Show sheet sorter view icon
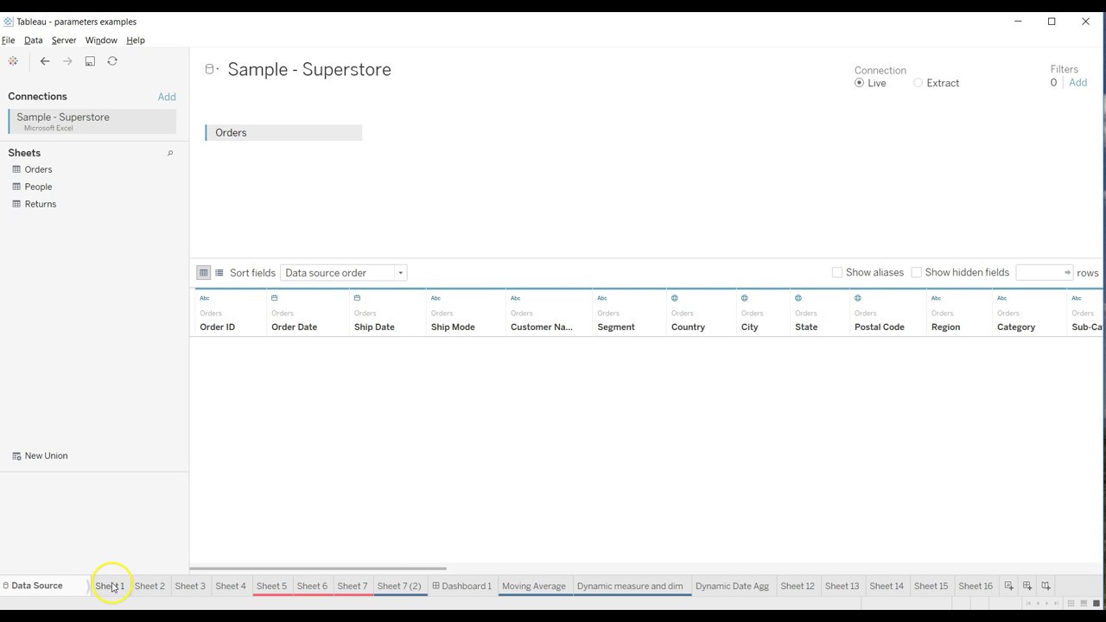The image size is (1106, 622). click(1071, 603)
